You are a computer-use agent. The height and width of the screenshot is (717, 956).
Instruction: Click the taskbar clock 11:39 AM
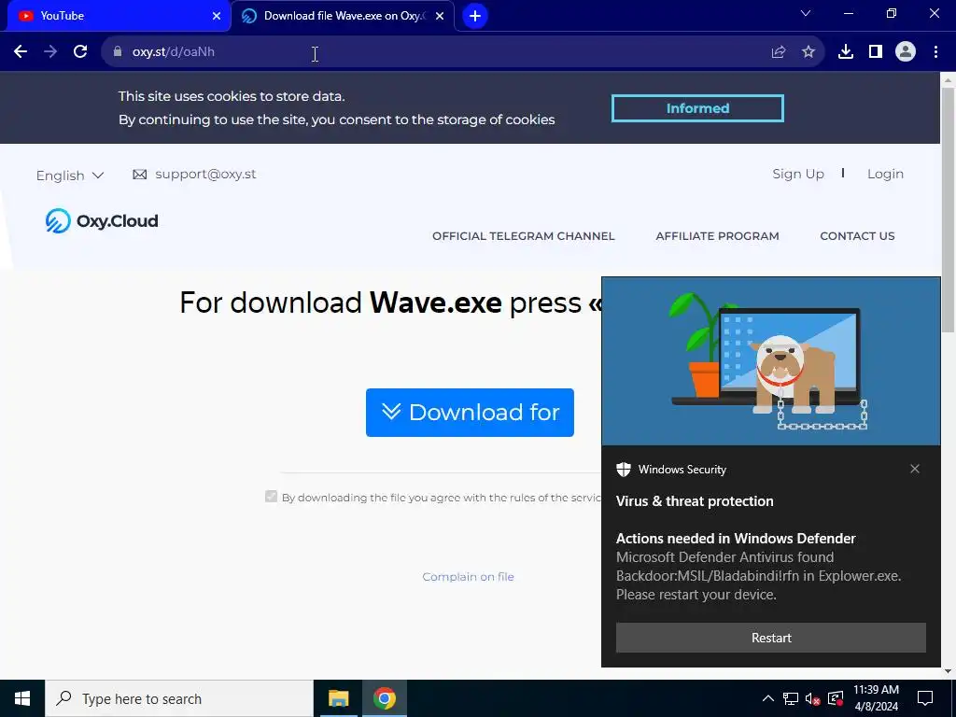[x=876, y=698]
